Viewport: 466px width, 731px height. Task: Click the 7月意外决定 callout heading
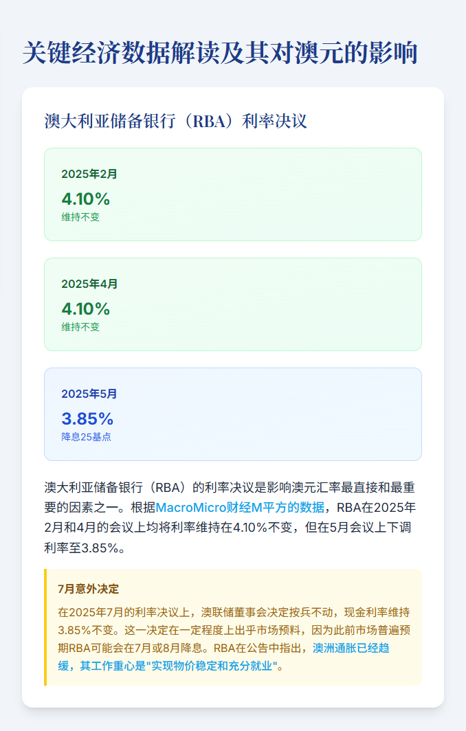(x=89, y=589)
